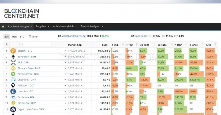Switch currency display to USD
This screenshot has width=221, height=115.
(14, 37)
